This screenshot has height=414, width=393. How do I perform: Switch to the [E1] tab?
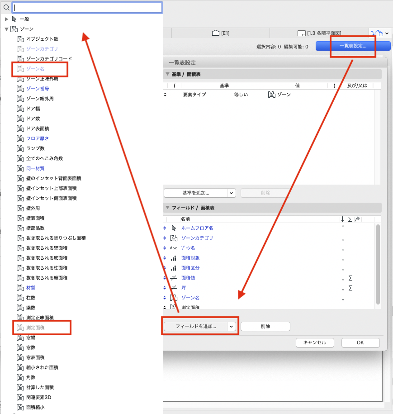[x=221, y=33]
